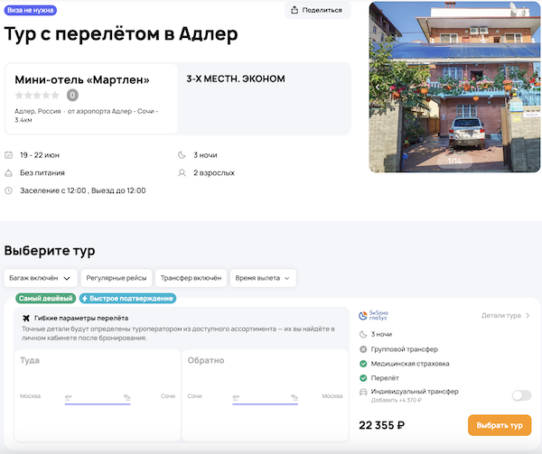Click the person icon beside 2 взрослых
This screenshot has width=542, height=454.
[183, 172]
